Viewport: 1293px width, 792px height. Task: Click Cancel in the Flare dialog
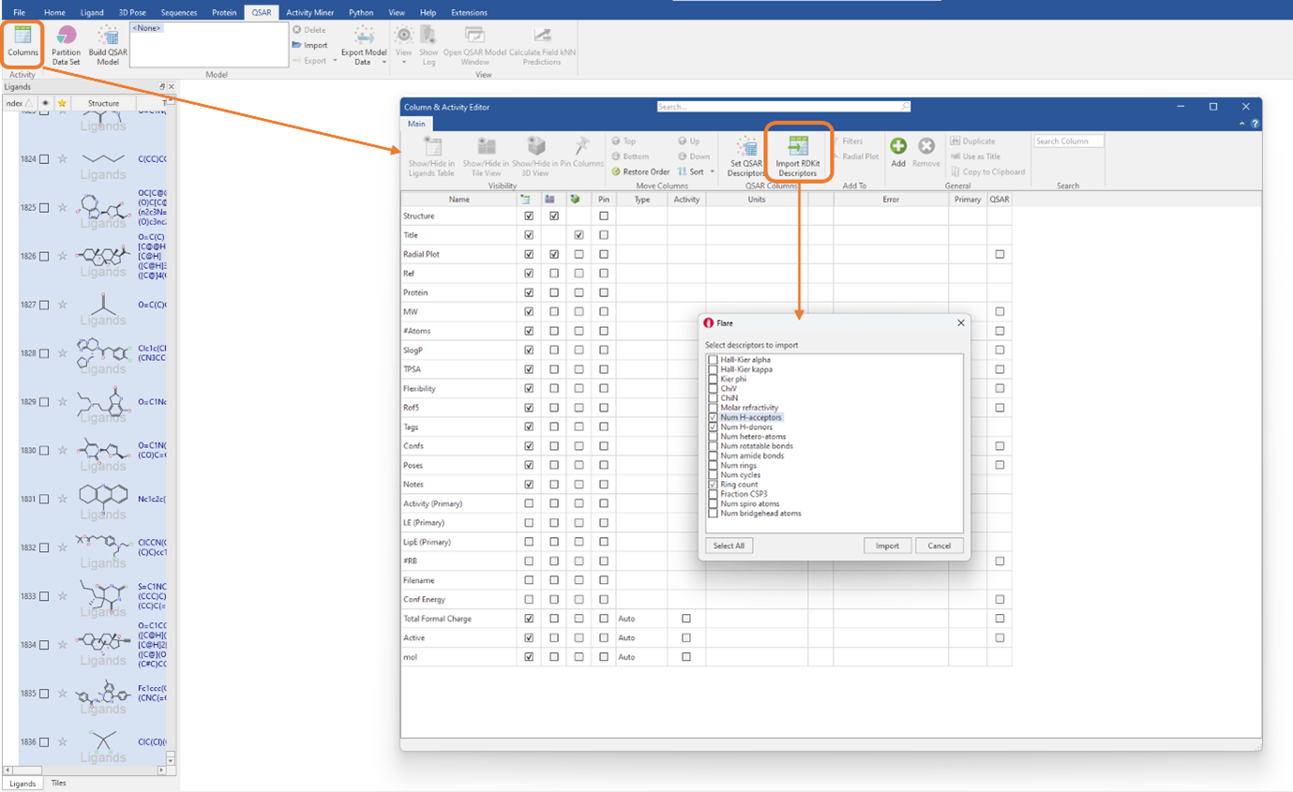[x=939, y=545]
